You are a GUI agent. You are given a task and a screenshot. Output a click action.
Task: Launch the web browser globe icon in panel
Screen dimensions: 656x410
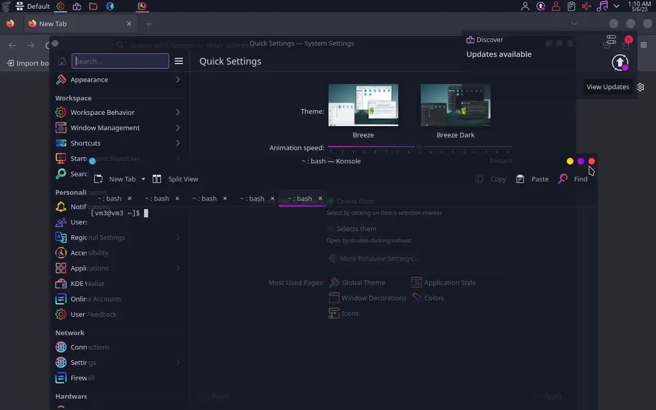click(110, 6)
